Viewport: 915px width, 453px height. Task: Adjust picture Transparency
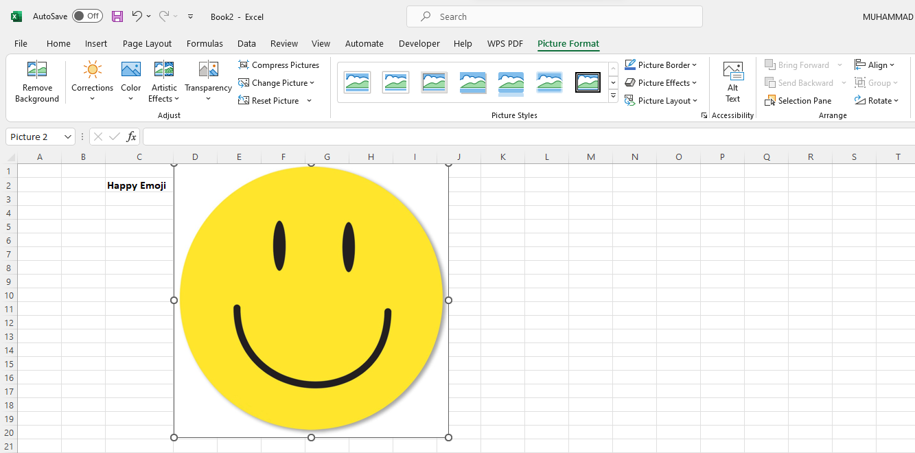tap(208, 81)
